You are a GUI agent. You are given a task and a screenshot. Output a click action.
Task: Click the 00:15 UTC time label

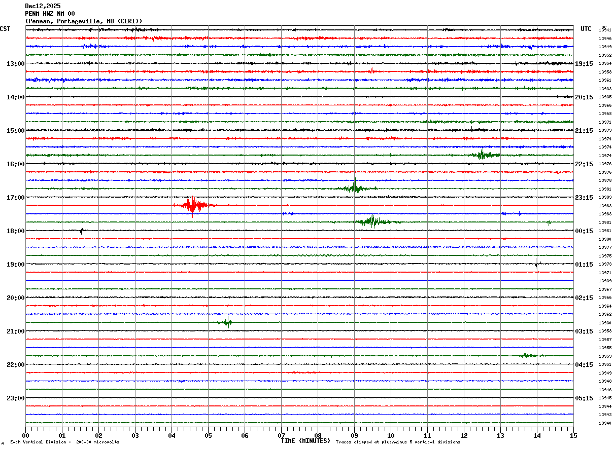coord(584,231)
